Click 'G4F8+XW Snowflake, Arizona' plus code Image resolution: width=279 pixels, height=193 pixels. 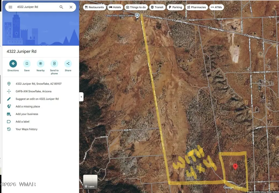(x=34, y=91)
